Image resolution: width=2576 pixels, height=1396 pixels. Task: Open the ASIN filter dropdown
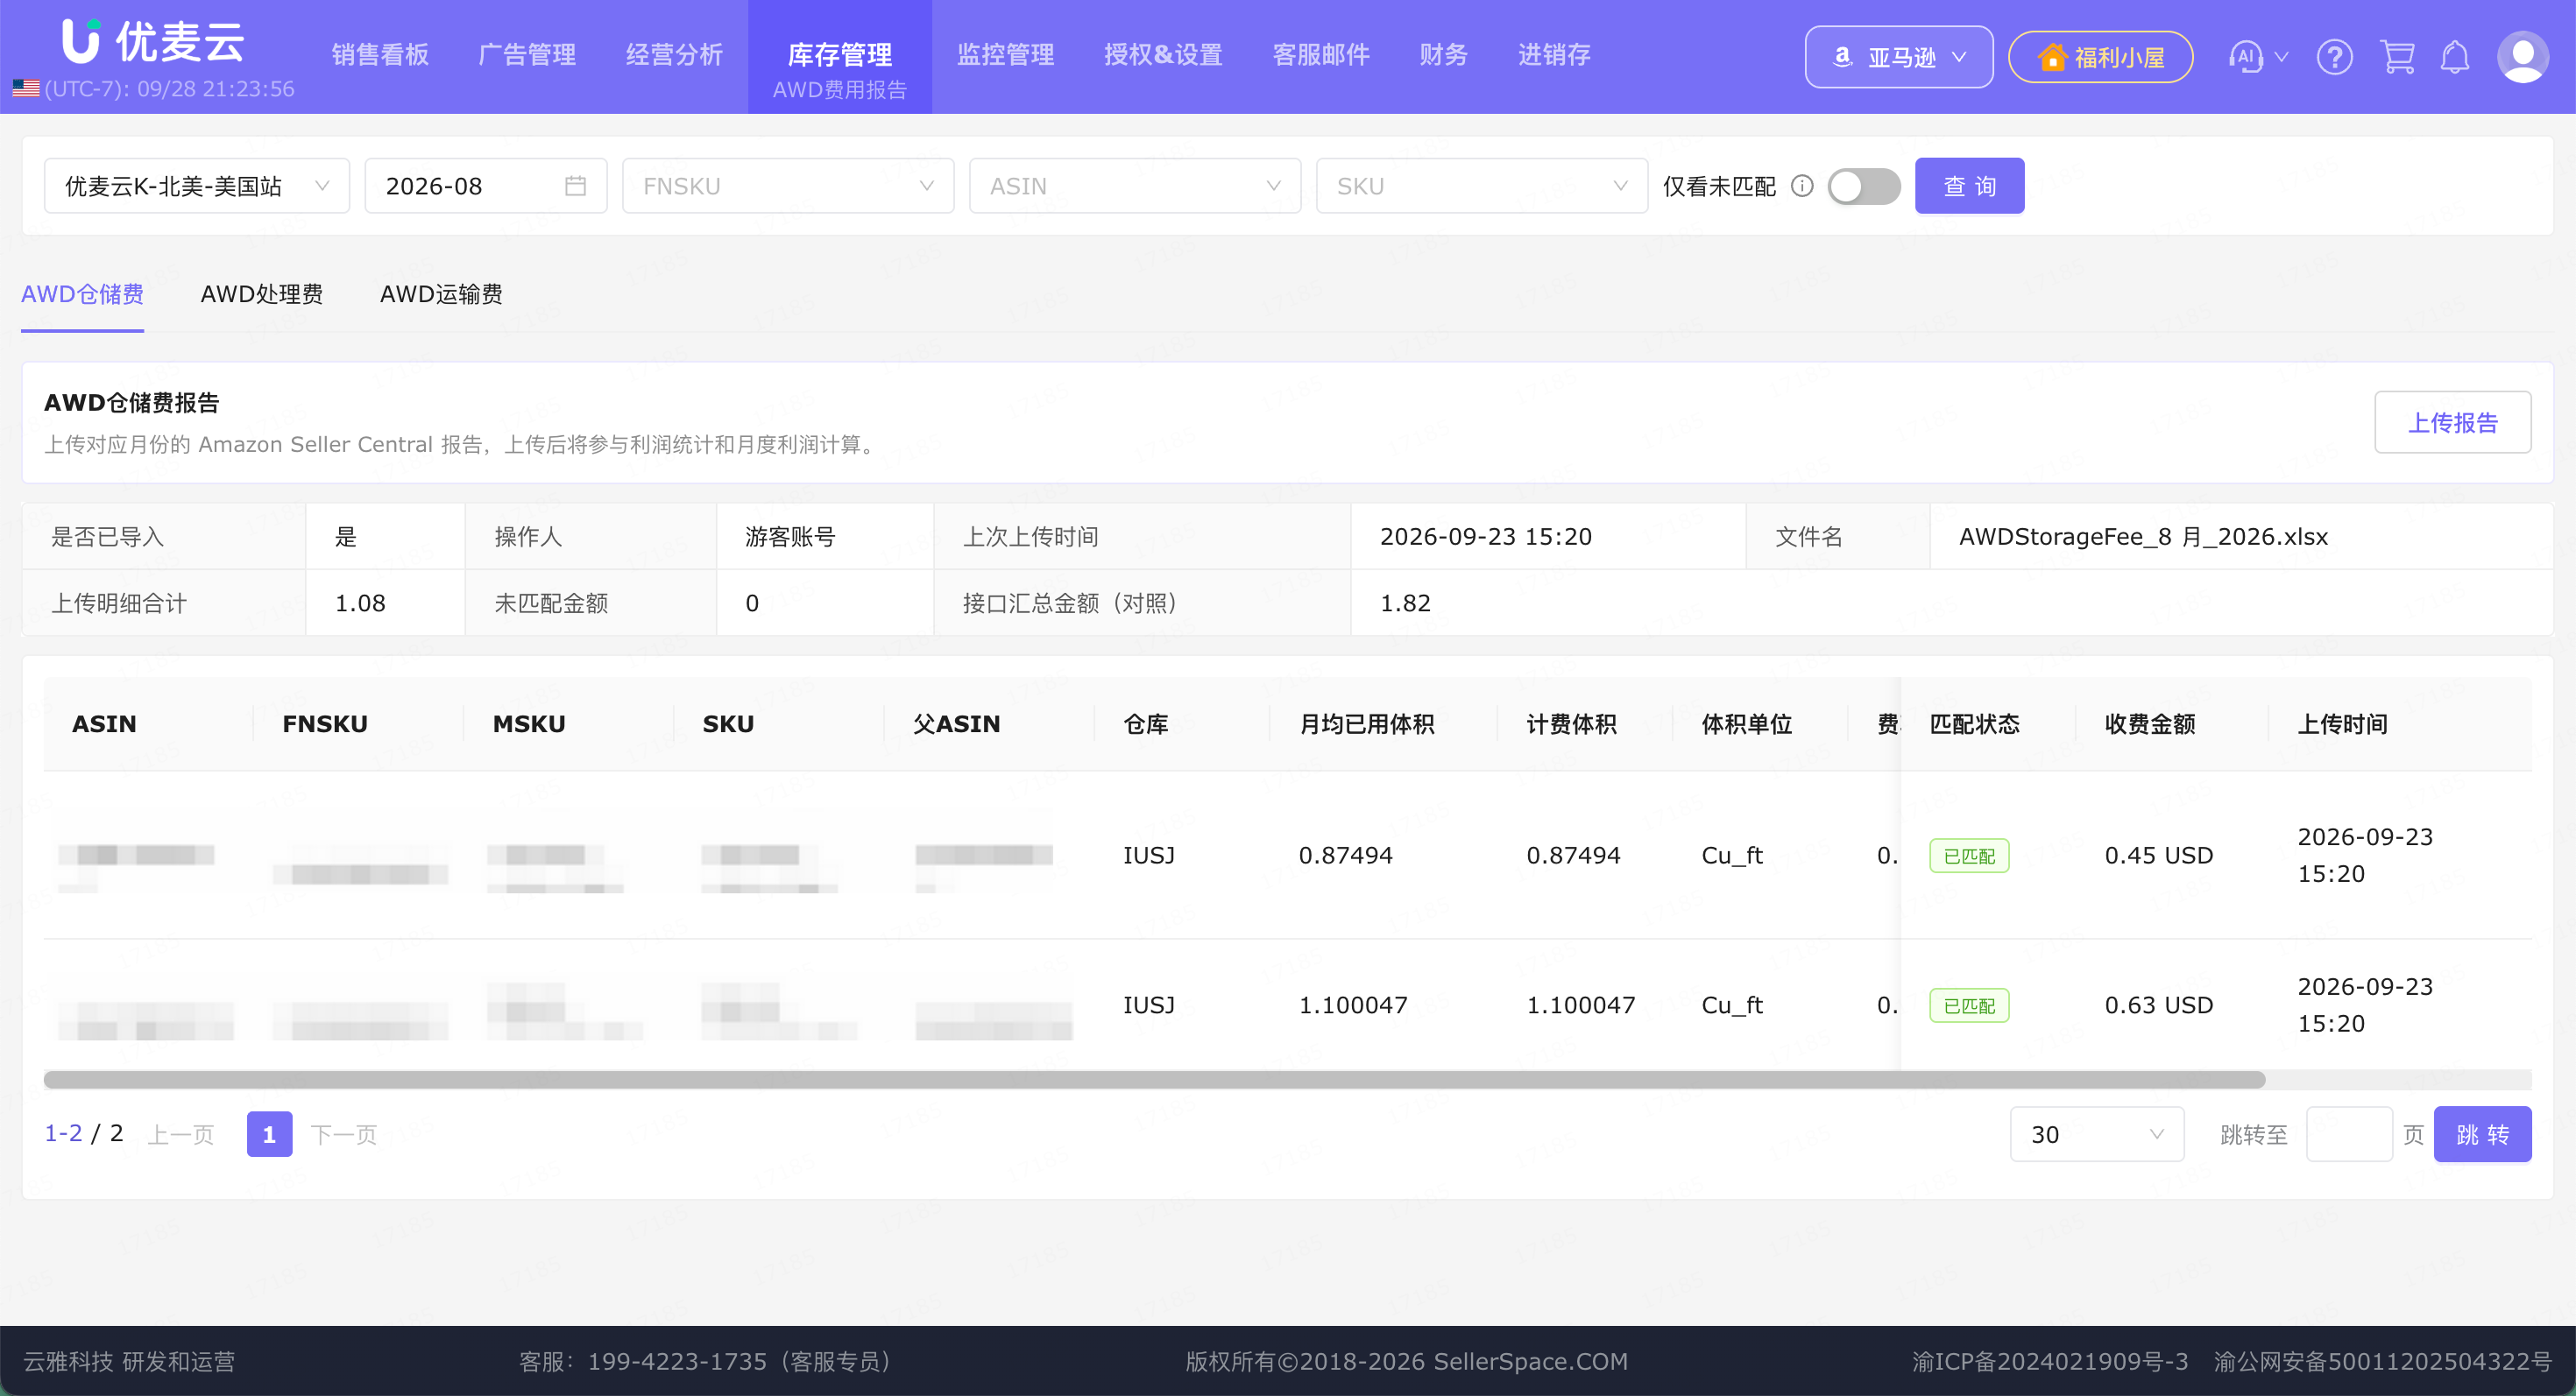1134,186
